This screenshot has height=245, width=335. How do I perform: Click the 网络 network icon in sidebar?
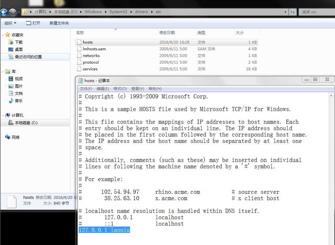[x=8, y=137]
